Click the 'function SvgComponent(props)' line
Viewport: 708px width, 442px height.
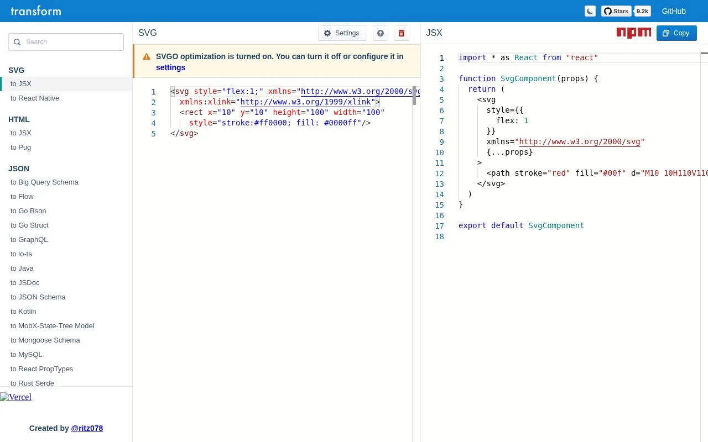coord(528,78)
